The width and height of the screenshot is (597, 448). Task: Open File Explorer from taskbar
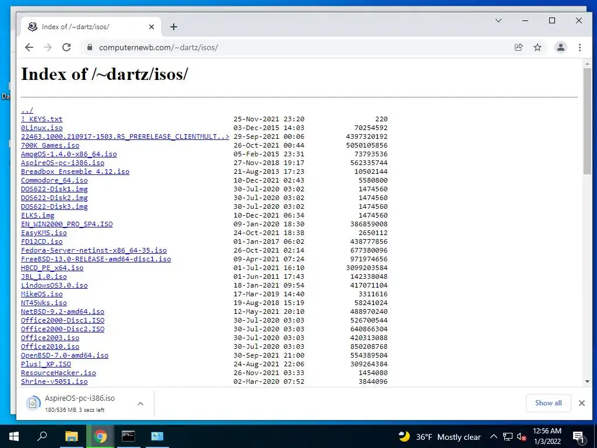[71, 436]
